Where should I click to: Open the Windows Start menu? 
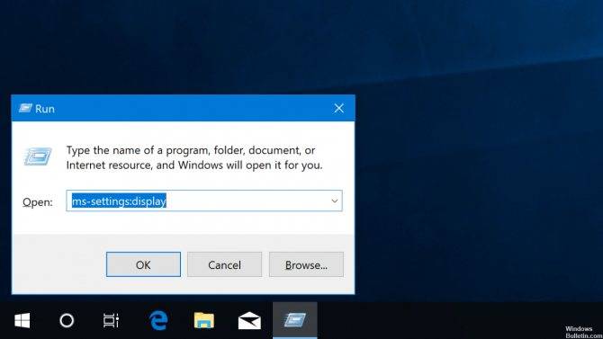(22, 320)
